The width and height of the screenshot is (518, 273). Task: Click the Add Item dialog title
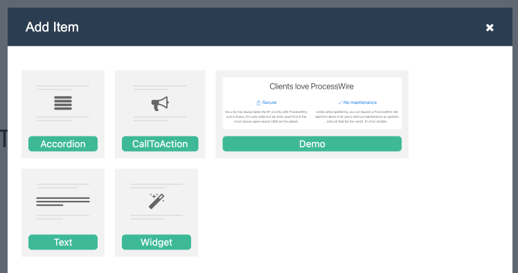click(52, 27)
